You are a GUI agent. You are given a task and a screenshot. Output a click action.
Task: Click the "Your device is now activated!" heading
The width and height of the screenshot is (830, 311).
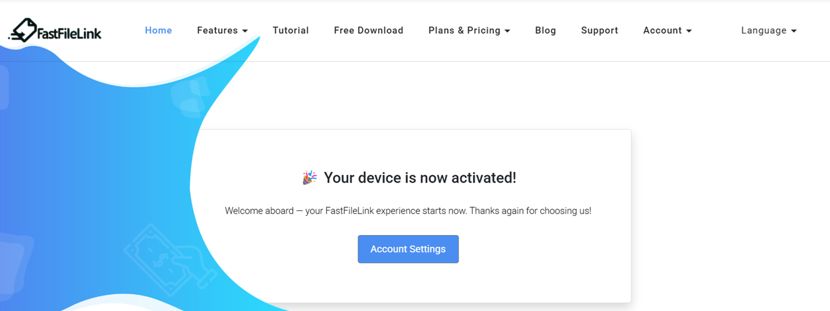[x=420, y=178]
